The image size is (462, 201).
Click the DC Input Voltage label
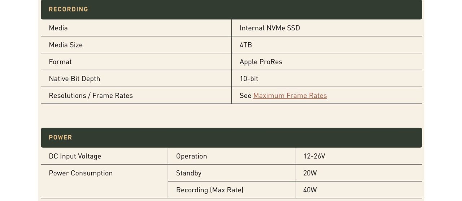[x=75, y=156]
